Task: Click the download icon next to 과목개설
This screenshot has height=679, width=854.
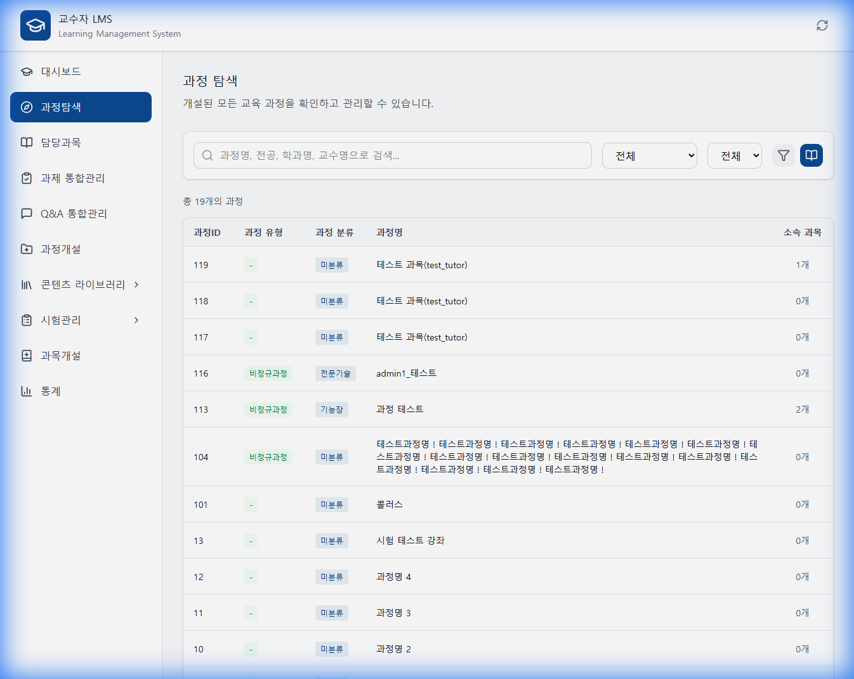Action: coord(26,356)
